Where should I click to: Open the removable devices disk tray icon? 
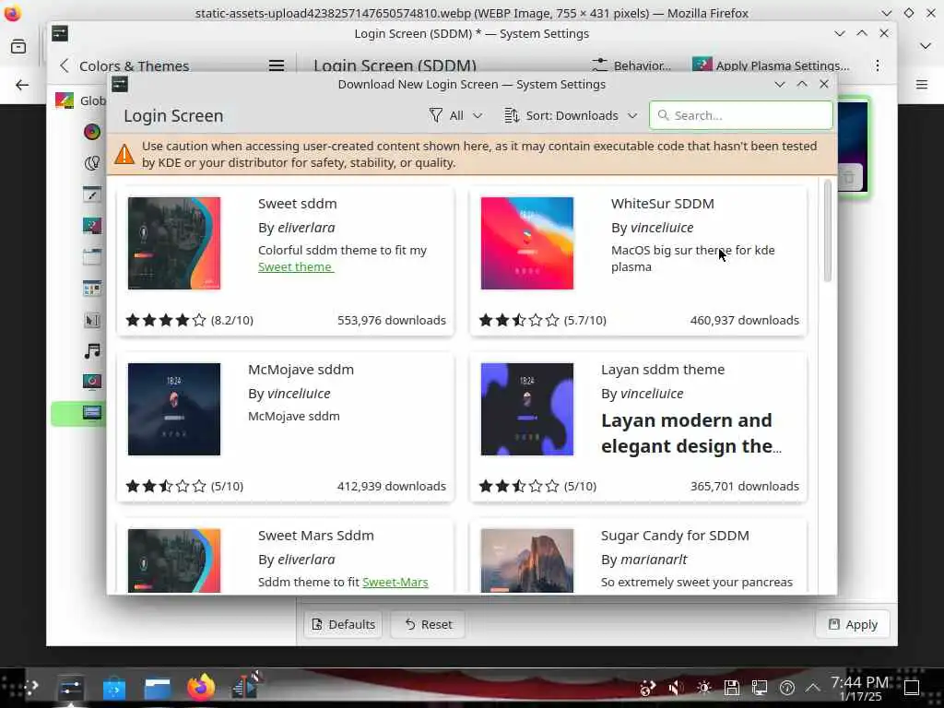731,687
